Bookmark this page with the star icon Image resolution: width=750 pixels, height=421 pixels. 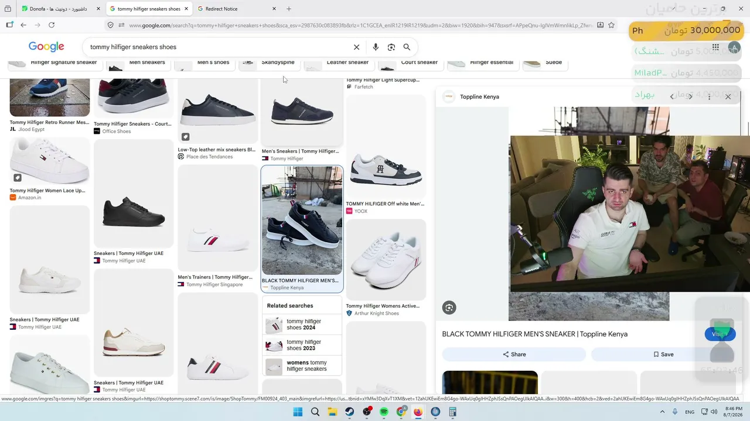pos(611,25)
